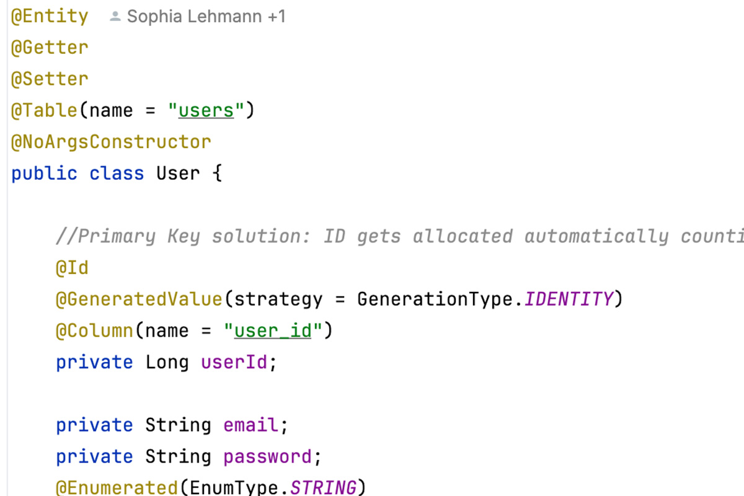The height and width of the screenshot is (496, 744).
Task: Click the User class name
Action: (x=178, y=174)
